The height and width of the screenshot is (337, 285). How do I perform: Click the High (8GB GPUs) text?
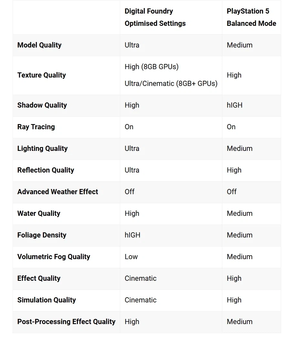152,67
